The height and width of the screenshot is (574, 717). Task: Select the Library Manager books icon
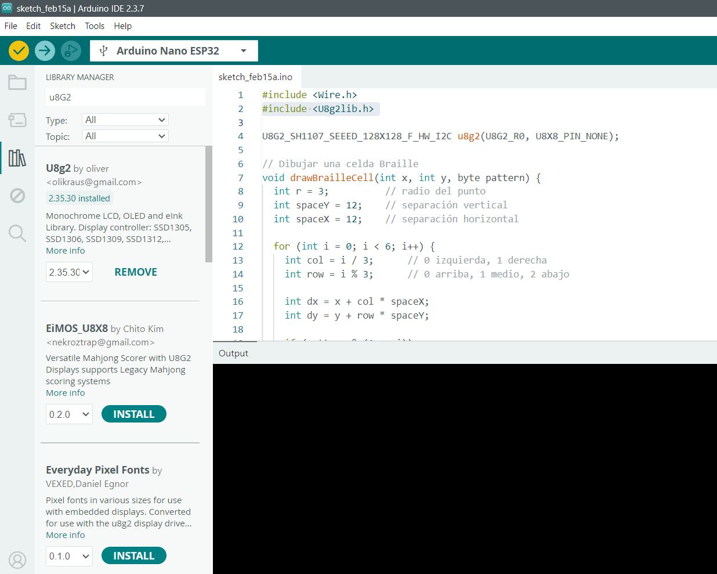click(x=17, y=158)
